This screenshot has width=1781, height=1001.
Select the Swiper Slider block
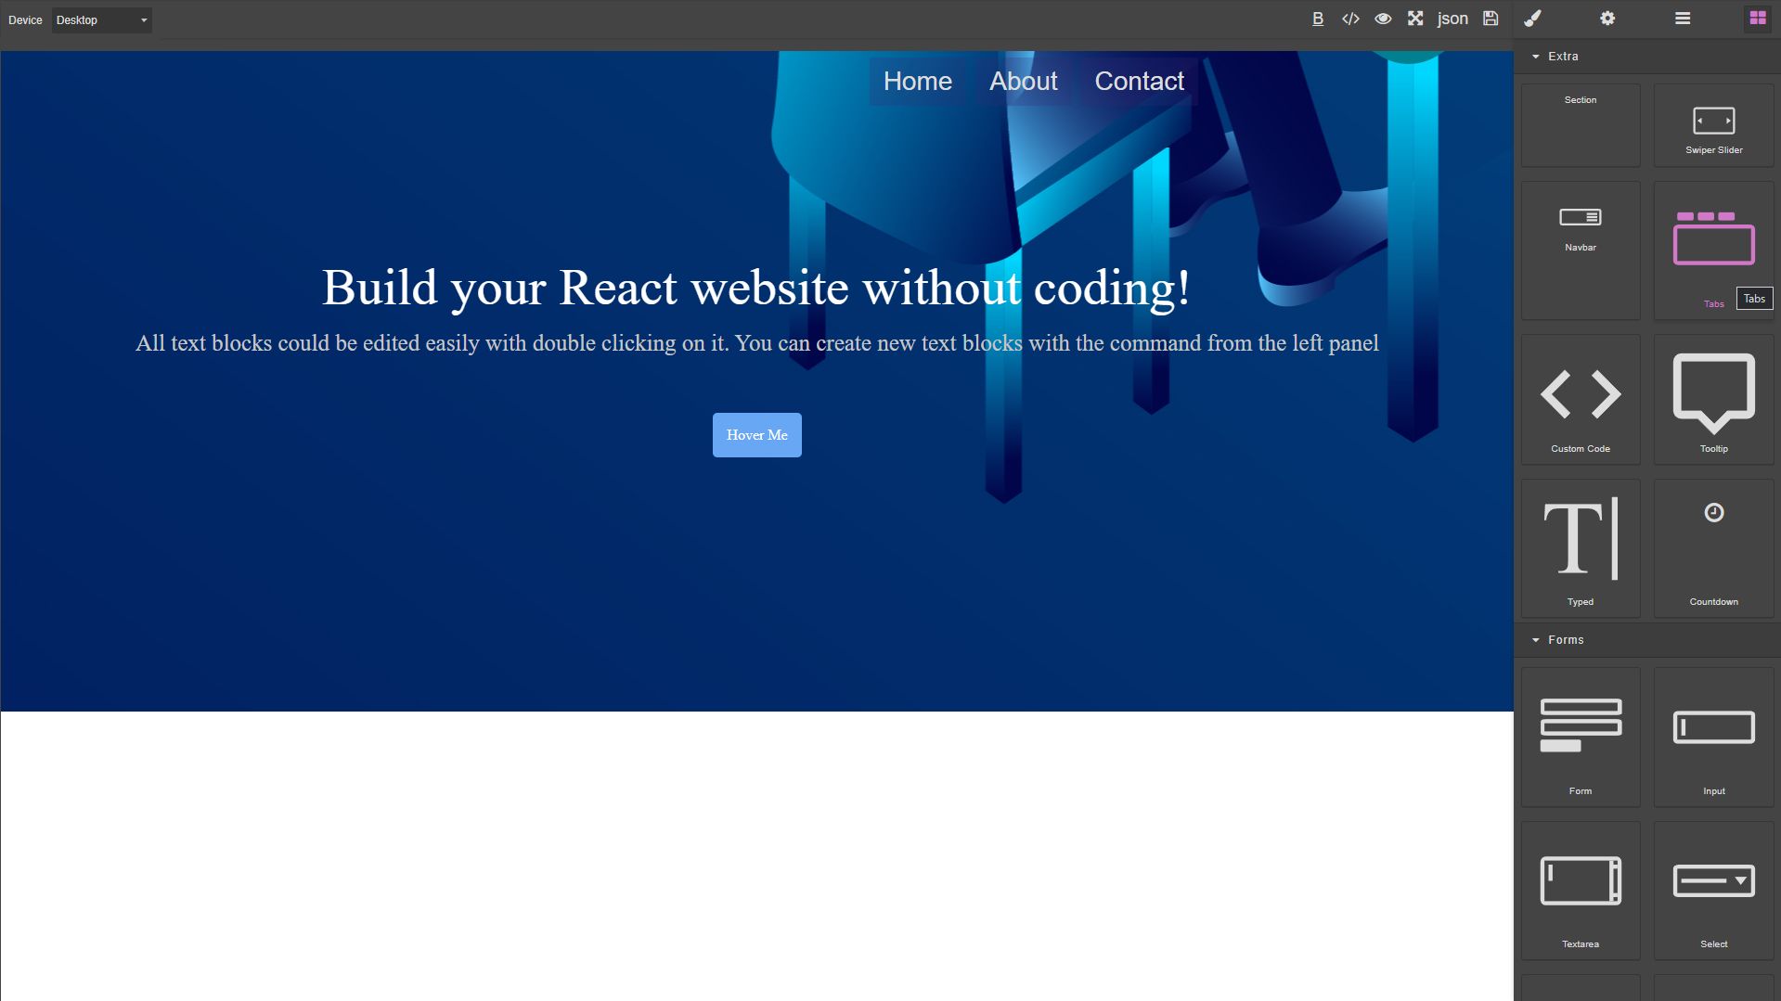[1714, 125]
